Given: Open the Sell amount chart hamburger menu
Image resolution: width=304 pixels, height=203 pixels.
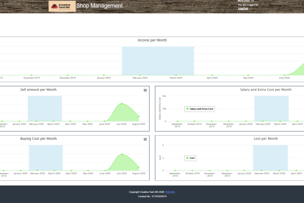Looking at the screenshot, I should click(x=145, y=90).
